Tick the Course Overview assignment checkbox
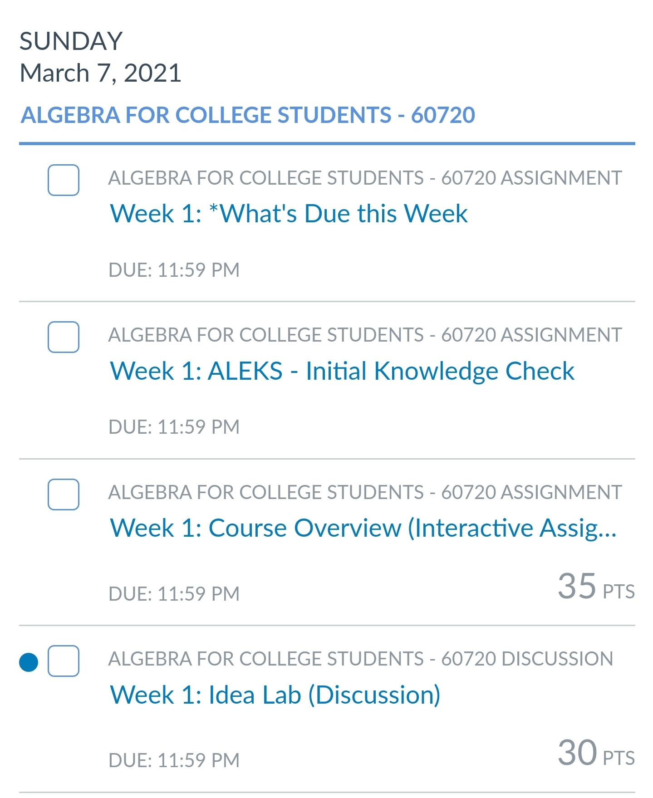 64,494
